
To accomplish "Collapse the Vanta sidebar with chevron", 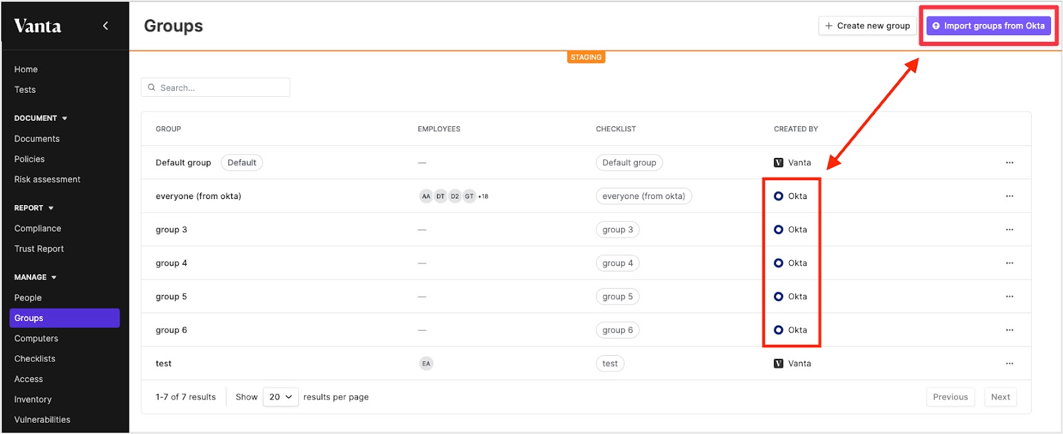I will (x=106, y=26).
